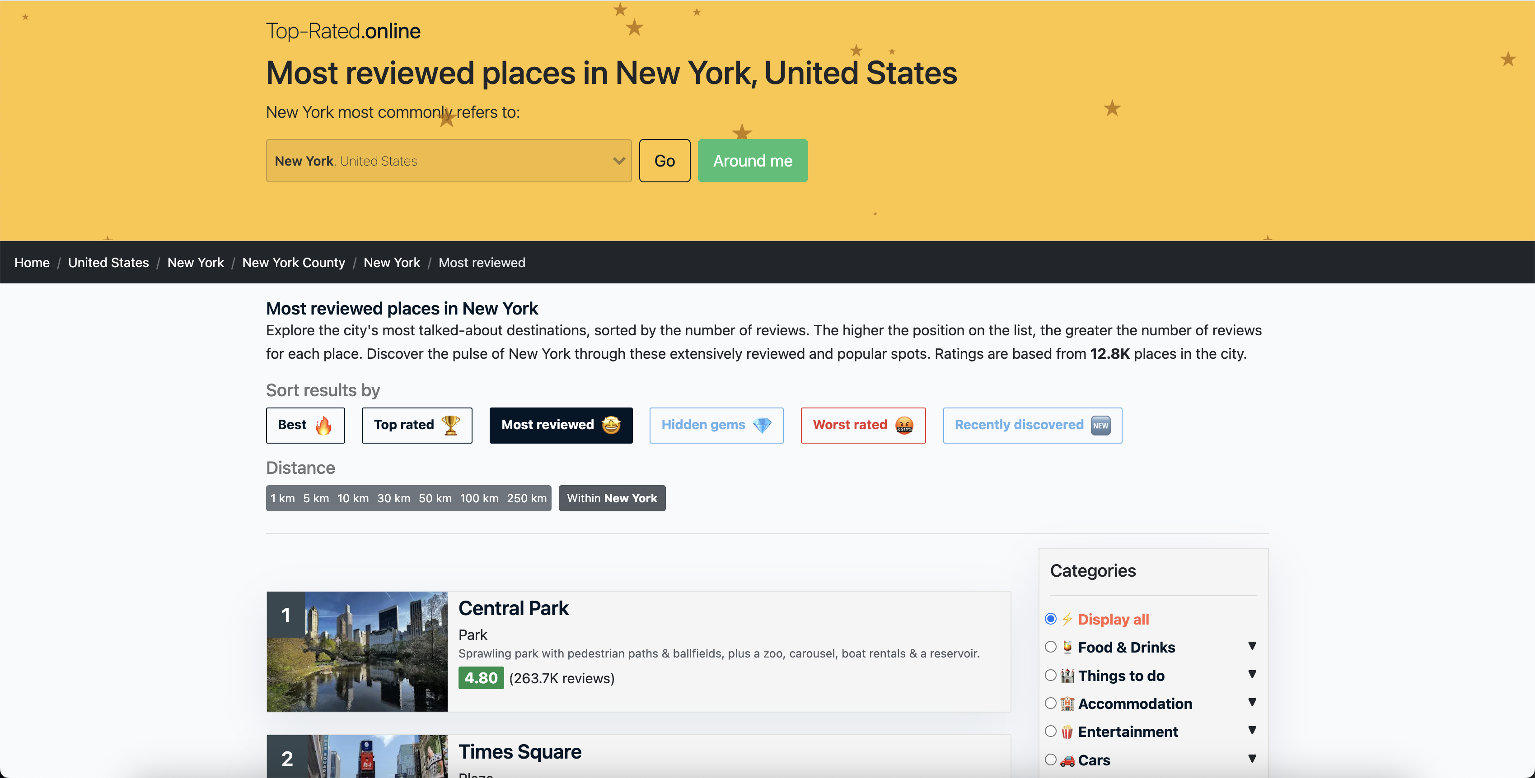Click the Most reviewed breadcrumb item
The height and width of the screenshot is (778, 1535).
(482, 263)
